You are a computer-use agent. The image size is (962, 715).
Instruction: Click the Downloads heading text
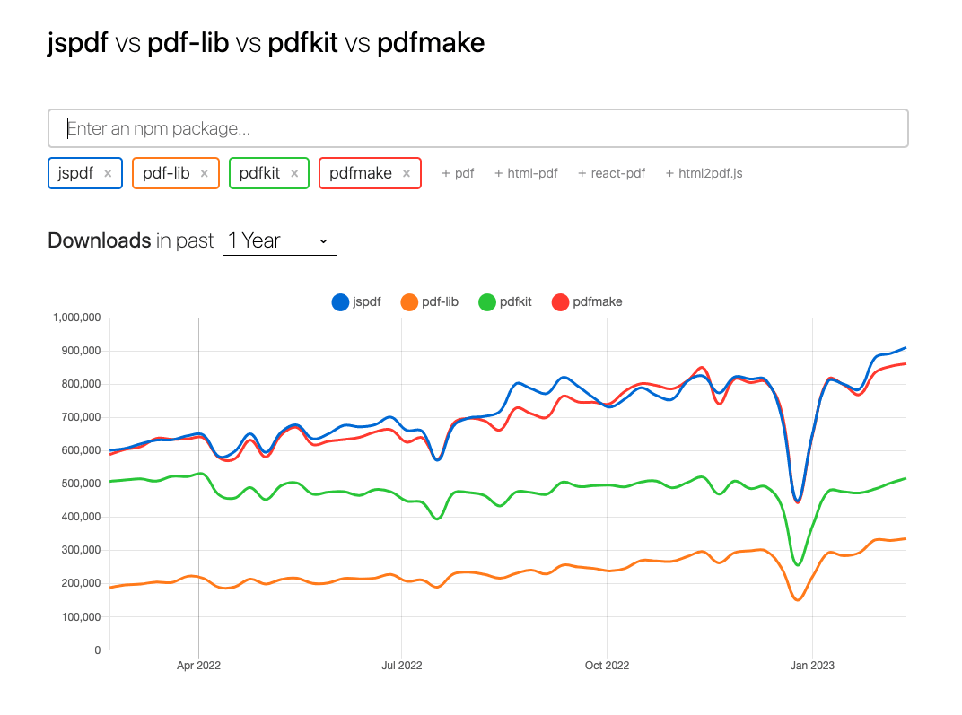coord(100,240)
